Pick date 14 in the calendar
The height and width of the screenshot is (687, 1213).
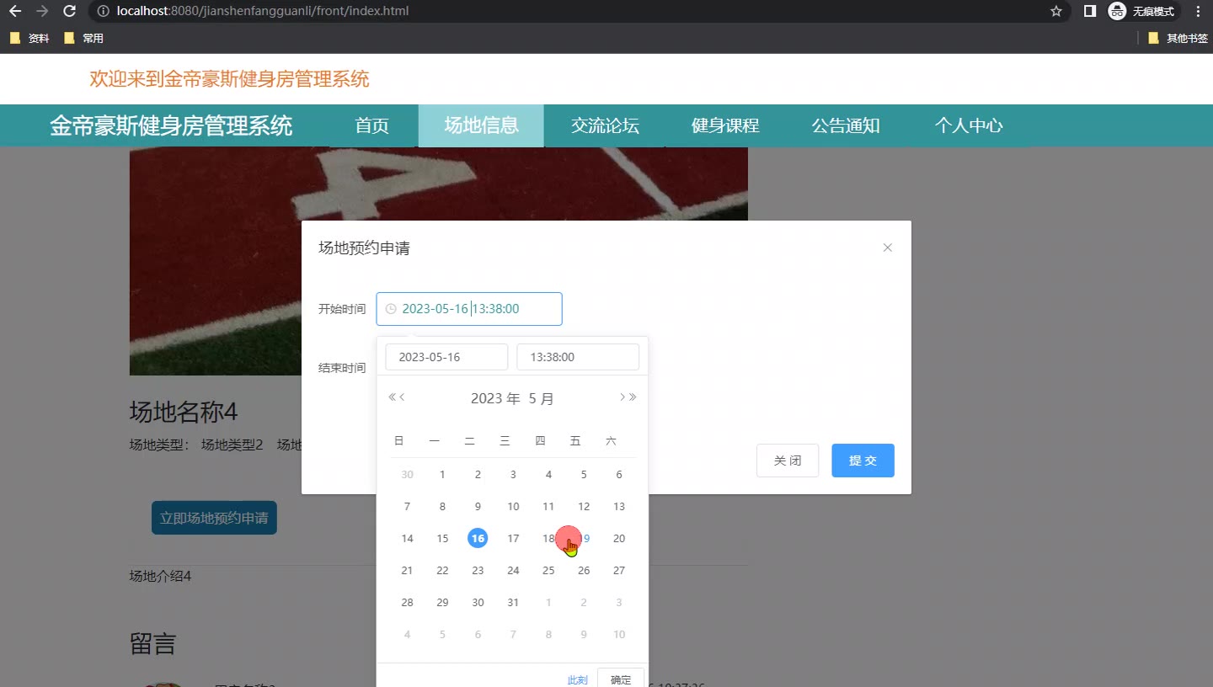coord(407,539)
